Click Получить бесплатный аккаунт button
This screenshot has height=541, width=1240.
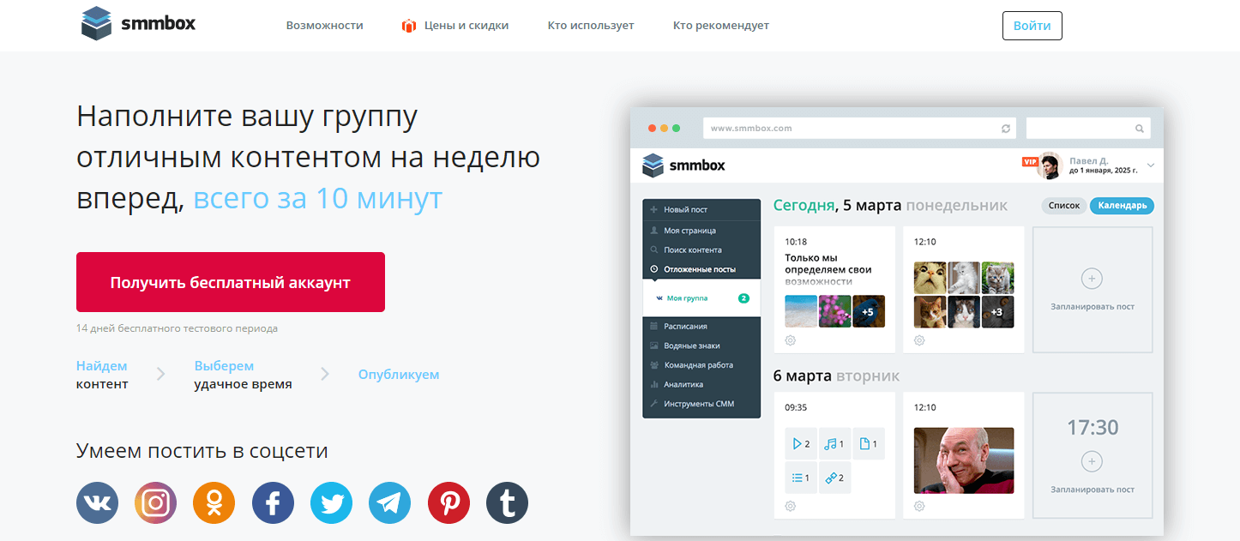tap(230, 282)
